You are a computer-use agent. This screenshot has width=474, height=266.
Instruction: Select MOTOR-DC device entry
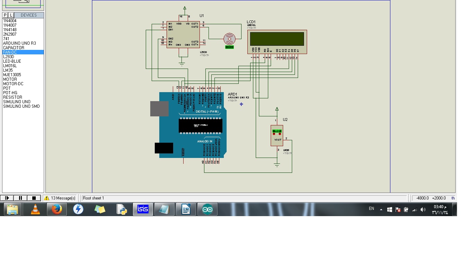(13, 84)
